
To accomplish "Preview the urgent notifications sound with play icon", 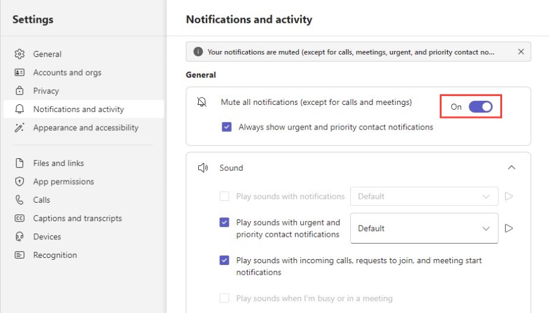I will click(509, 229).
